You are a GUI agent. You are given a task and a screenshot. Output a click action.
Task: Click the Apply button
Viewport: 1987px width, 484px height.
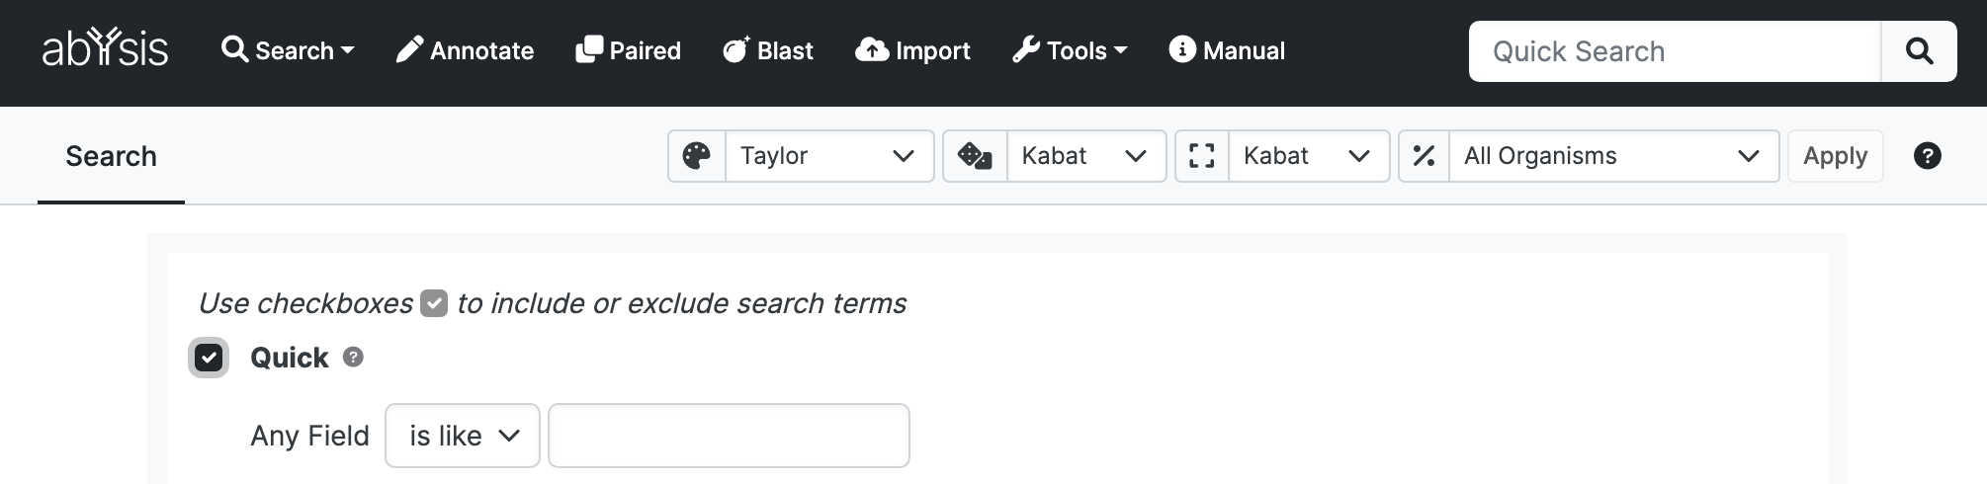[x=1835, y=156]
